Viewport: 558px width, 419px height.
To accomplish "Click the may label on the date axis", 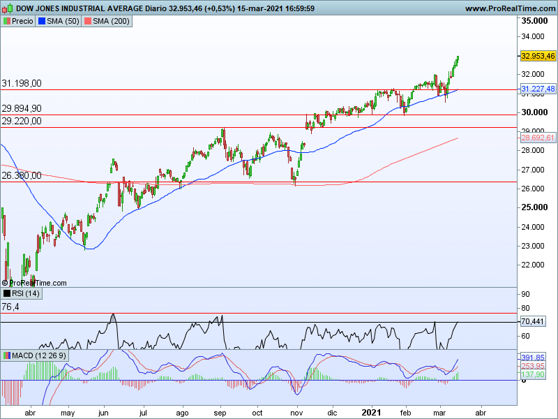I will point(68,413).
